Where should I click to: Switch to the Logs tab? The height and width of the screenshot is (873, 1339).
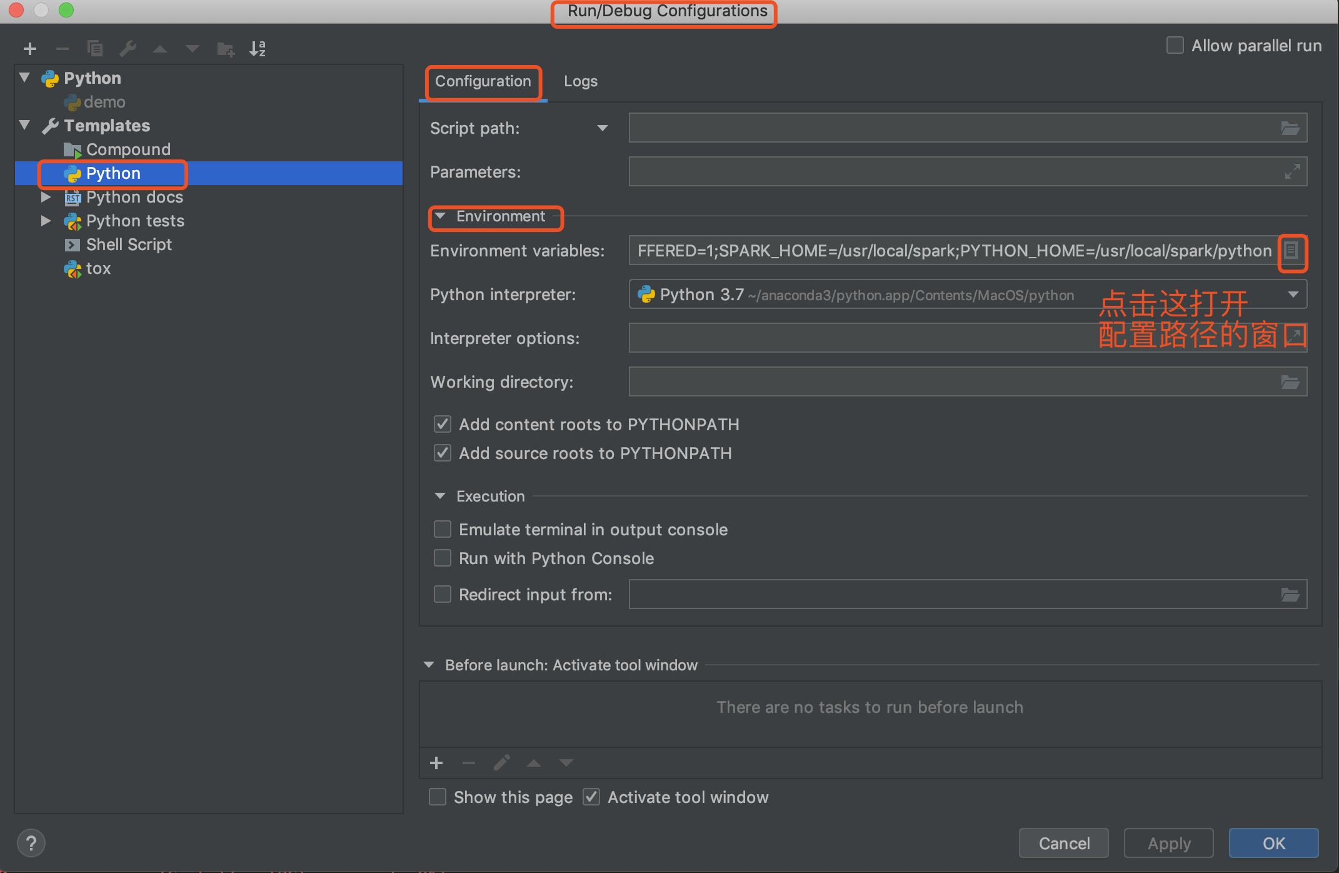pos(580,81)
